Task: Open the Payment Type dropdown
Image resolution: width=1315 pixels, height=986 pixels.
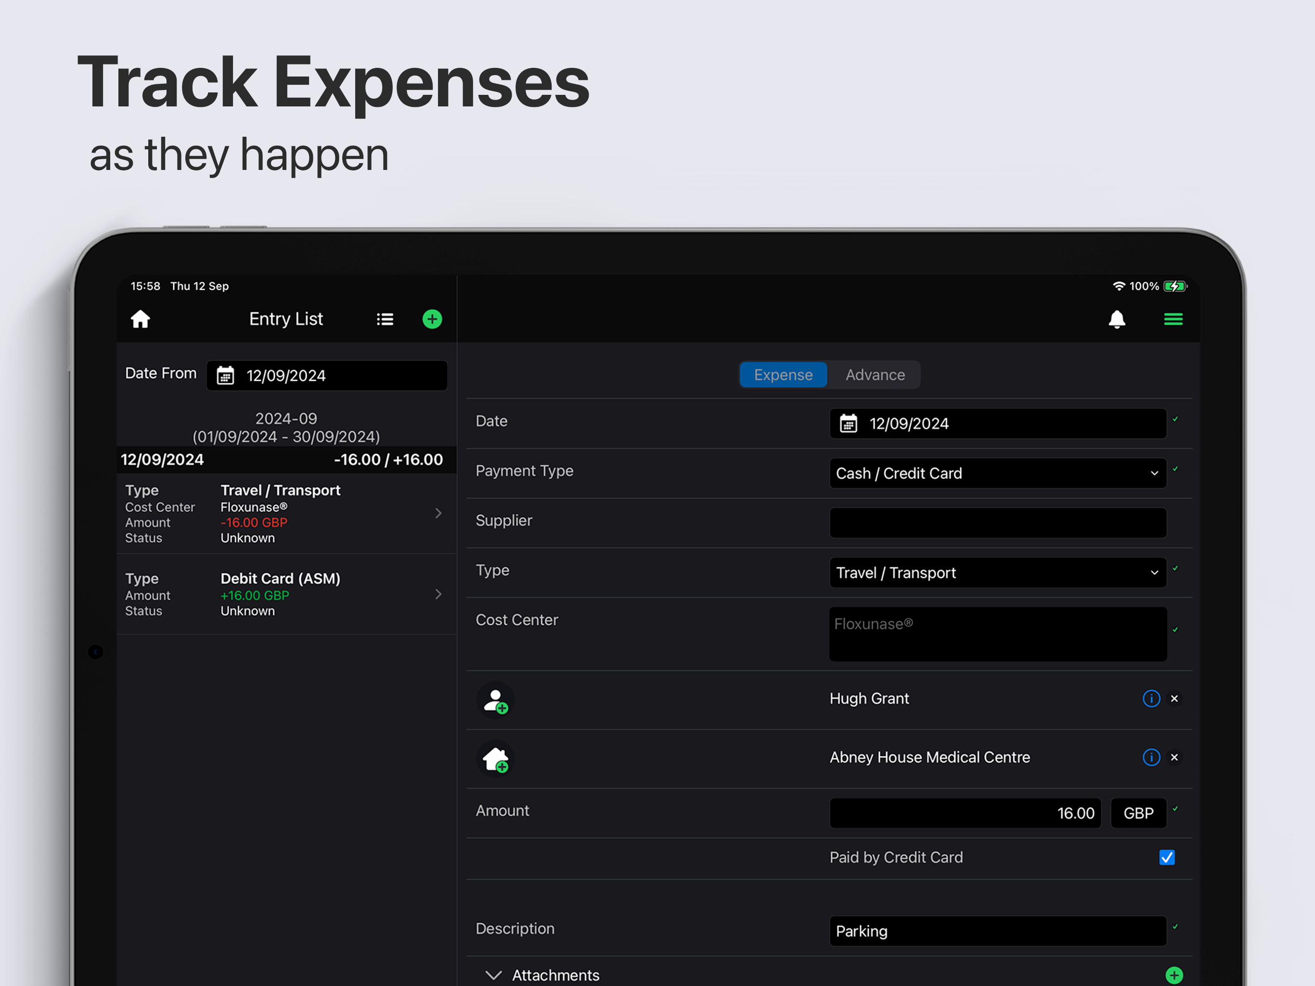Action: pos(997,473)
